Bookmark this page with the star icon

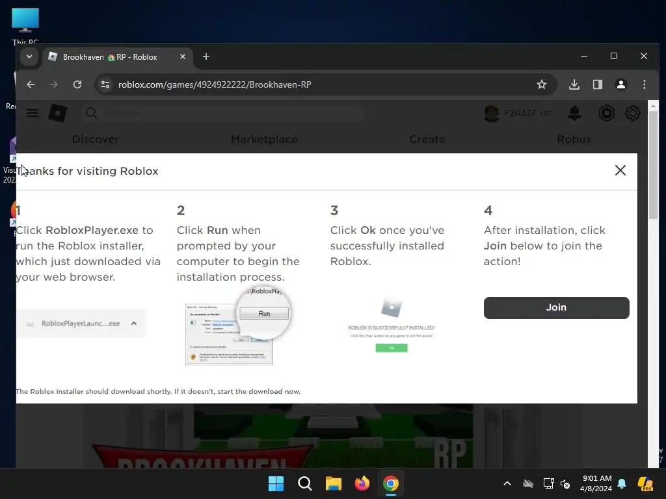click(x=542, y=84)
